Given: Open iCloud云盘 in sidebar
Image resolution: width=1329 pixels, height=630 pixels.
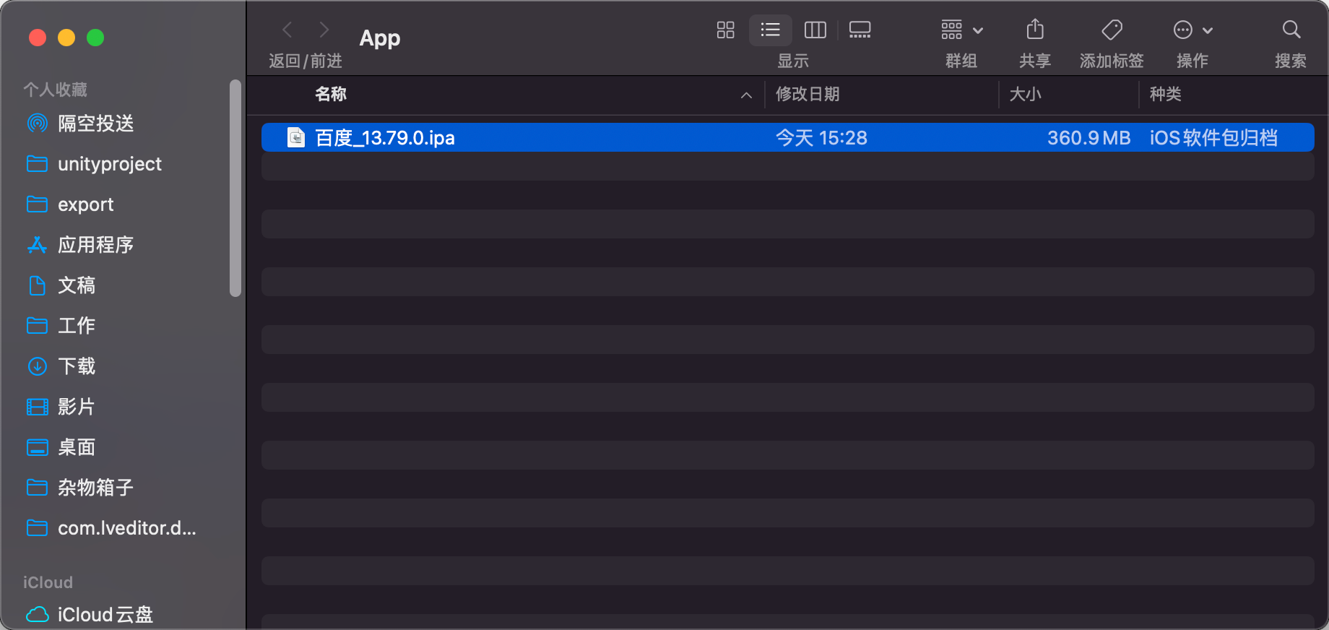Looking at the screenshot, I should (105, 615).
